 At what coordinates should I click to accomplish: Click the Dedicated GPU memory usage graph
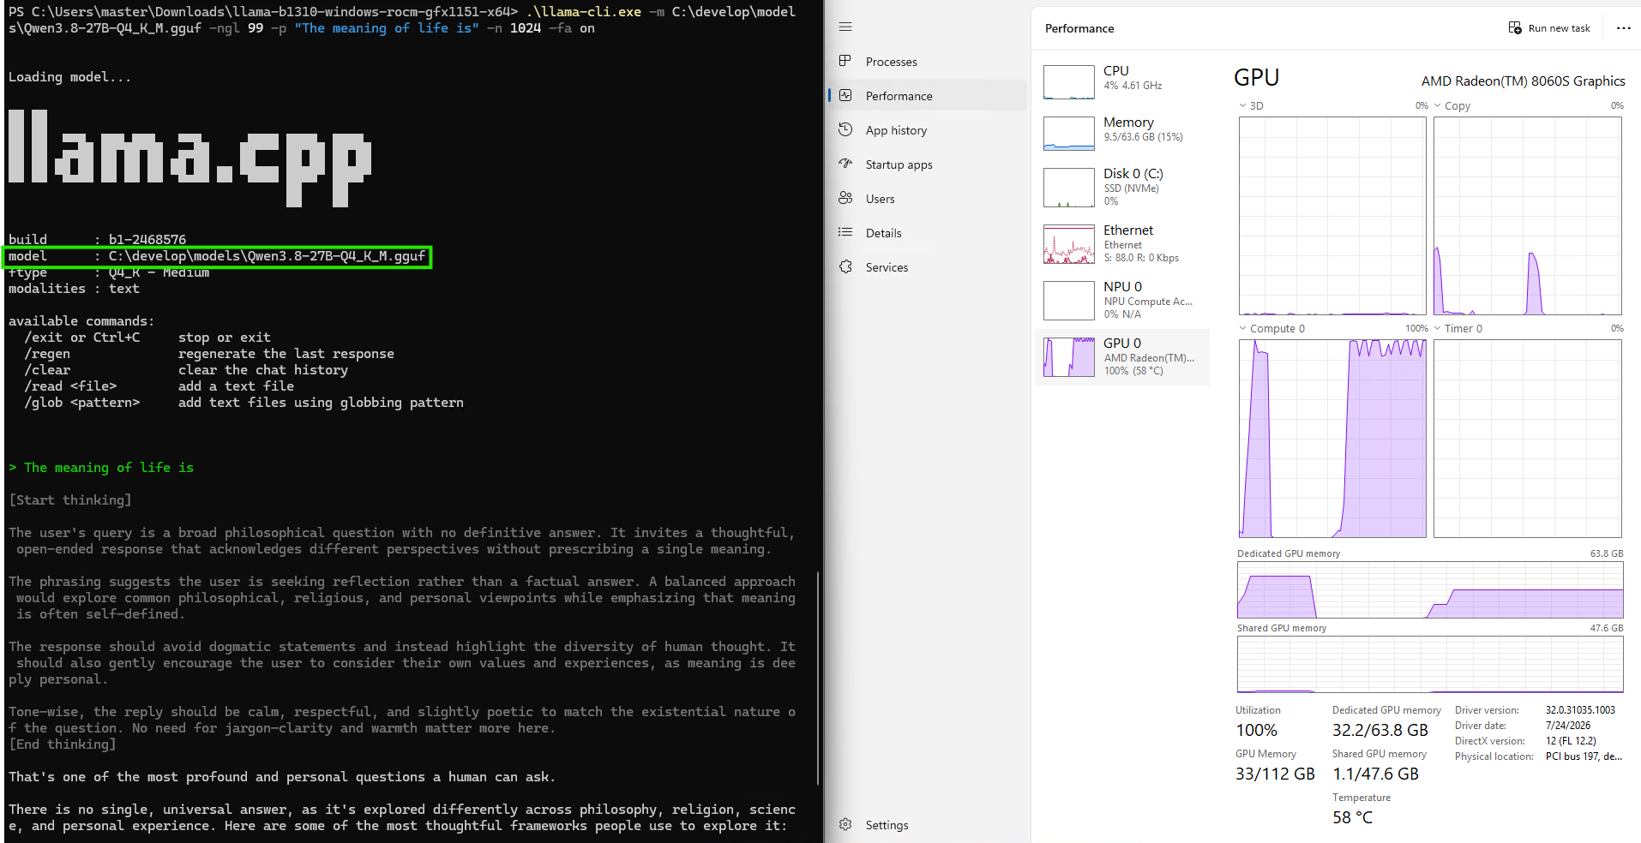pyautogui.click(x=1430, y=590)
